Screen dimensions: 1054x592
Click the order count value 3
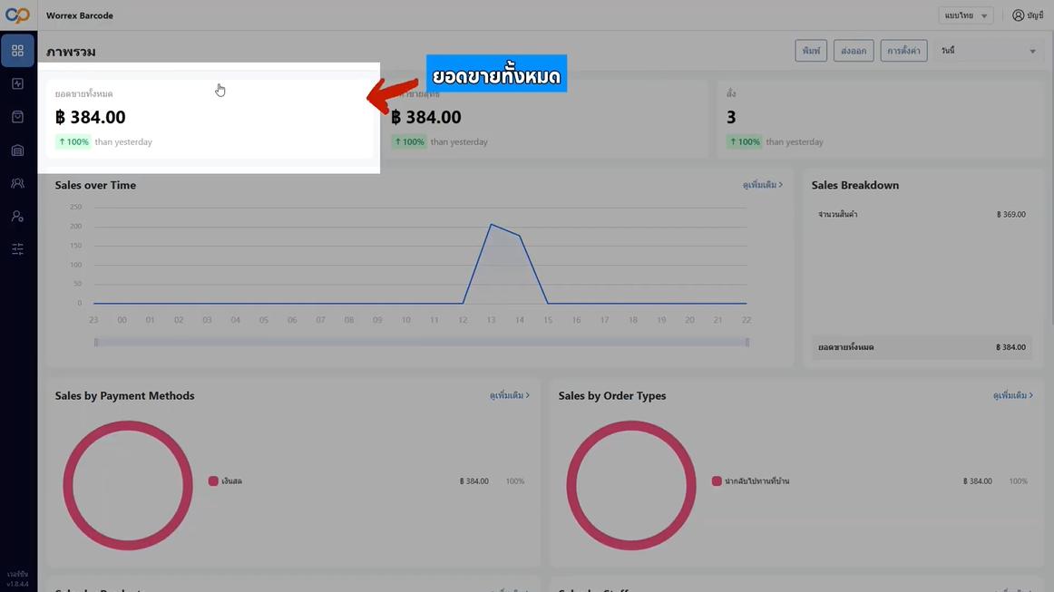coord(731,117)
